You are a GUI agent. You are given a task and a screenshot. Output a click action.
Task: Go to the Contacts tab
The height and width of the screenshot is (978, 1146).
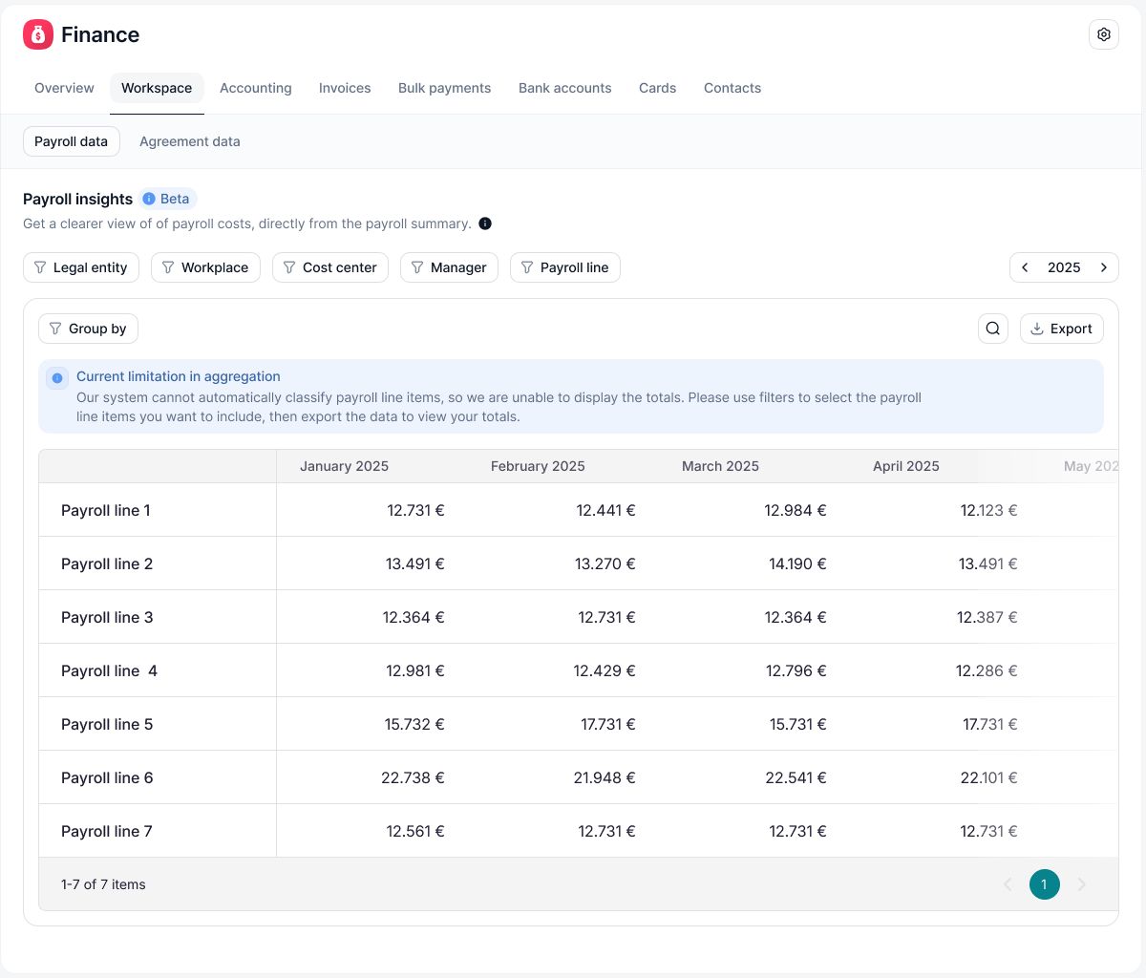point(732,88)
